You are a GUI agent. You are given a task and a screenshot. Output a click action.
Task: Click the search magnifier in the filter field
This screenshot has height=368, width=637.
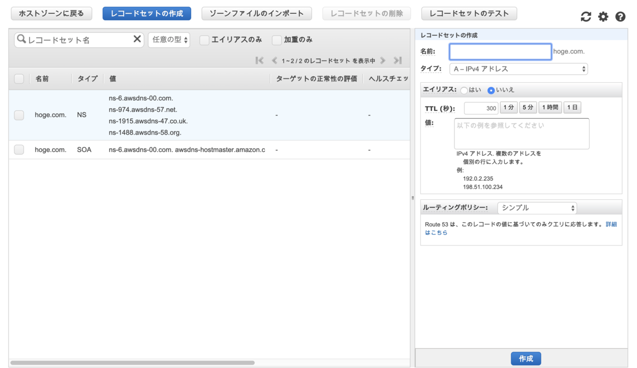point(21,39)
